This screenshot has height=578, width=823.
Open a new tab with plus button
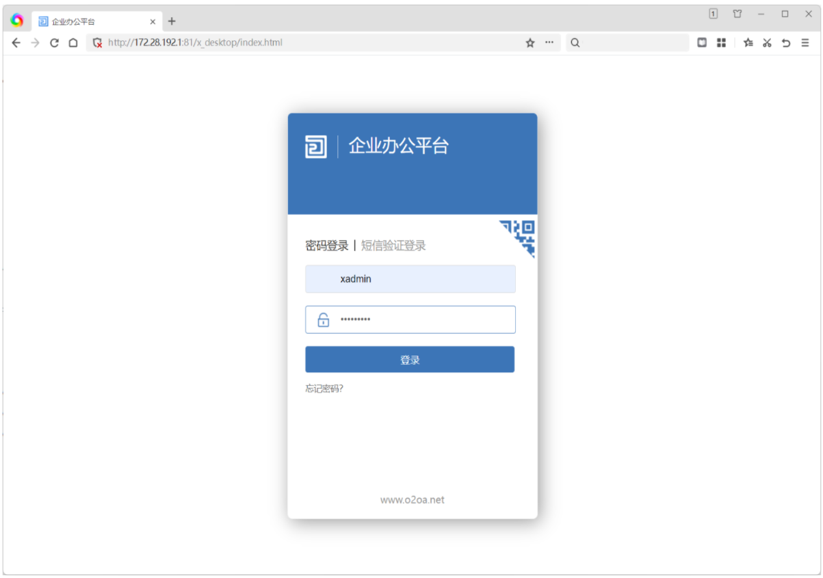pyautogui.click(x=172, y=21)
